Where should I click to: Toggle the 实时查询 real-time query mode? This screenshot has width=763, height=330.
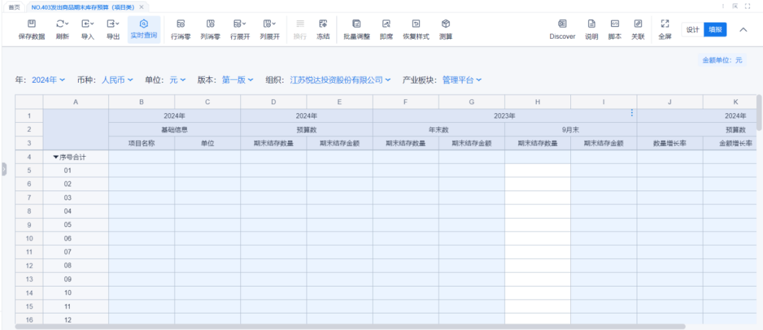pyautogui.click(x=144, y=24)
